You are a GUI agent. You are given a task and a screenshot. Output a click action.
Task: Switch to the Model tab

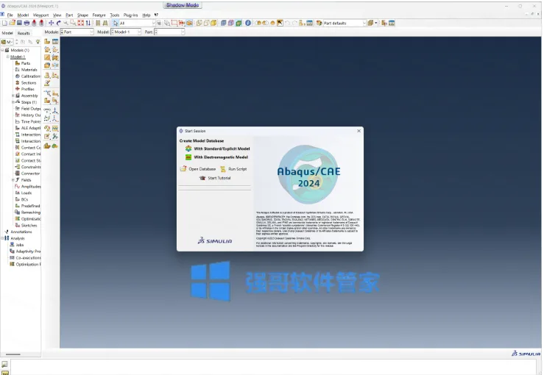coord(7,33)
